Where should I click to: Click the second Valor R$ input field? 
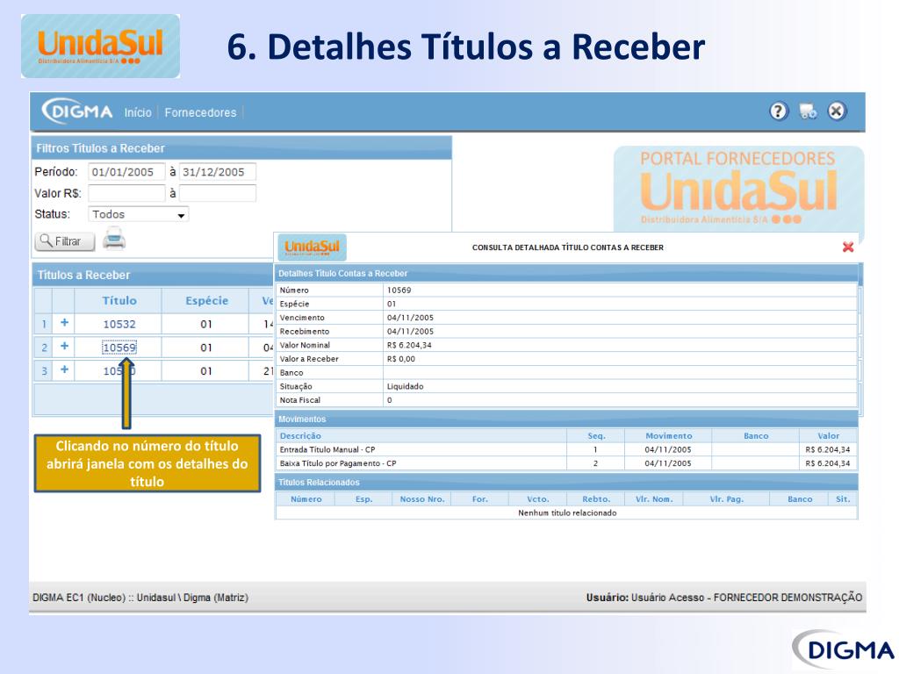point(218,193)
